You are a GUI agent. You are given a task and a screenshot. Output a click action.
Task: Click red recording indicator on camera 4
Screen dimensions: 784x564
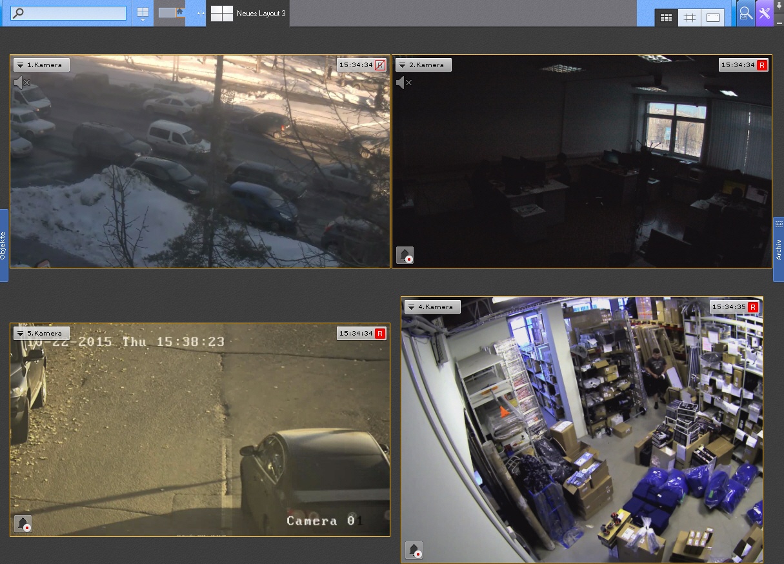coord(753,308)
